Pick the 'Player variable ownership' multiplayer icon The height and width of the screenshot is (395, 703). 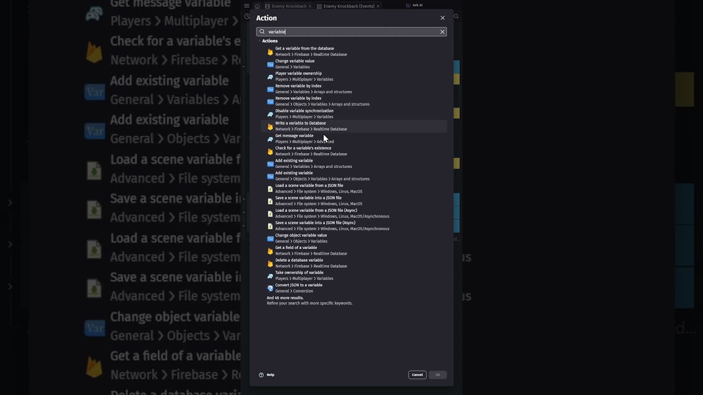pos(270,77)
